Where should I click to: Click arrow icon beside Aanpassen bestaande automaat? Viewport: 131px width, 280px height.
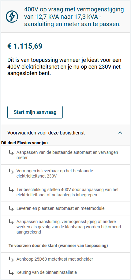pos(11,153)
